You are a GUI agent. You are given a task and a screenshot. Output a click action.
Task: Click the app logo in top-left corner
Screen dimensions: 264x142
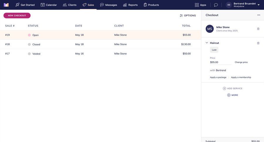(x=6, y=5)
